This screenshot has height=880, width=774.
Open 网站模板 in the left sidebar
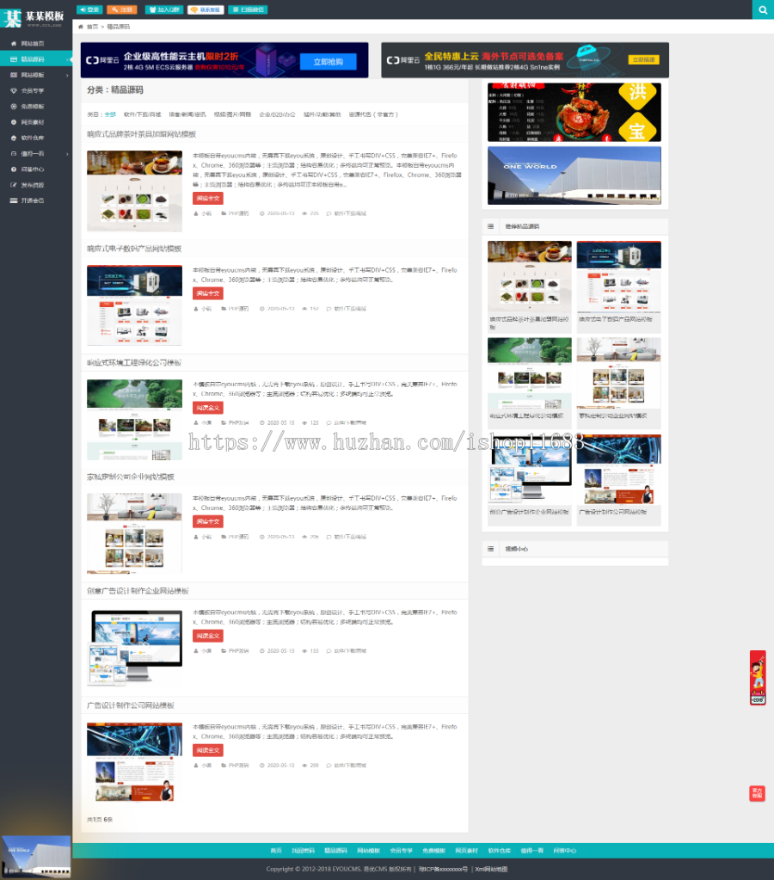click(33, 75)
